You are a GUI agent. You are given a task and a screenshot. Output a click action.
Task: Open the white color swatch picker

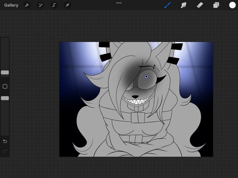[x=232, y=5]
